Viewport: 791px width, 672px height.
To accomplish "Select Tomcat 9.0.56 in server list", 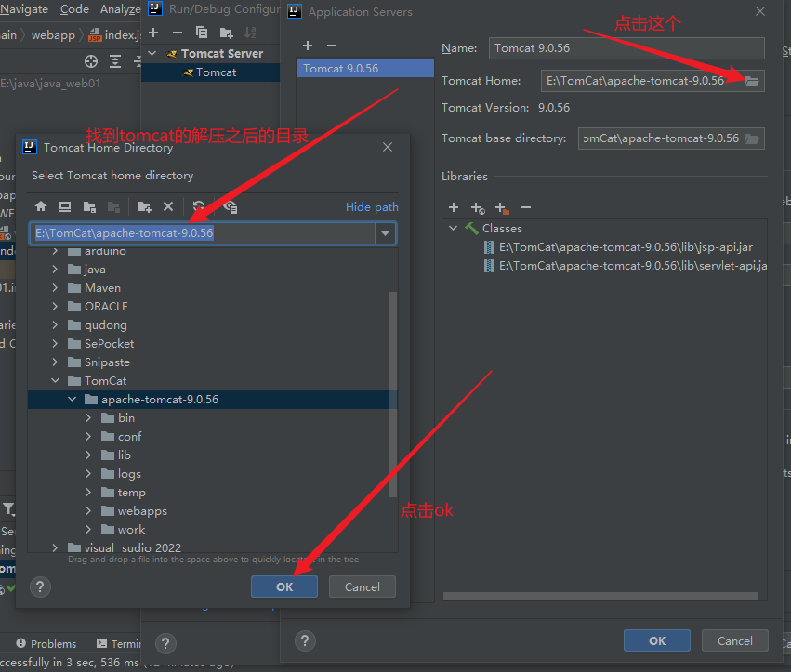I will coord(365,69).
